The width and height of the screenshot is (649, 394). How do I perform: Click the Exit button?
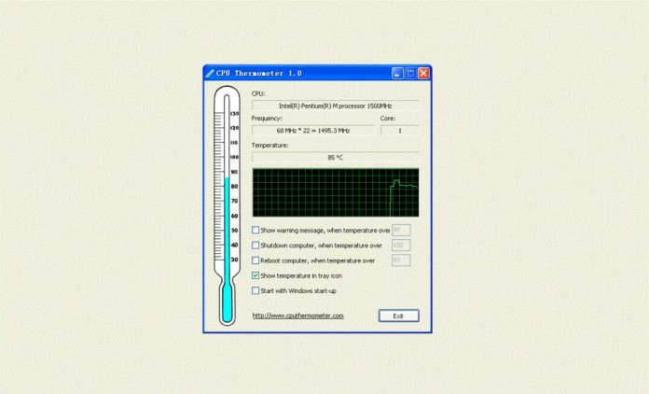(x=398, y=316)
